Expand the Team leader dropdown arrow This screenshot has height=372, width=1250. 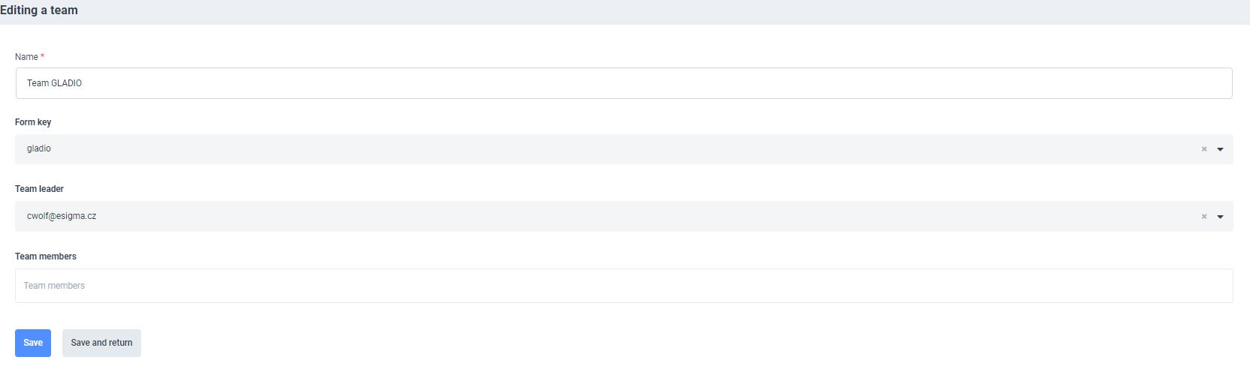1220,217
